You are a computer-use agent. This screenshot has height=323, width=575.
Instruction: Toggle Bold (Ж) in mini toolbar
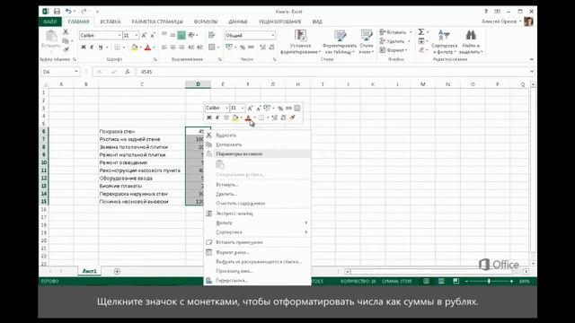pyautogui.click(x=209, y=118)
